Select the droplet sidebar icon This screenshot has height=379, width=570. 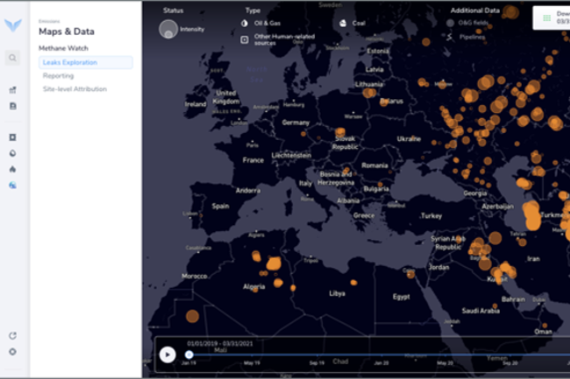[13, 153]
